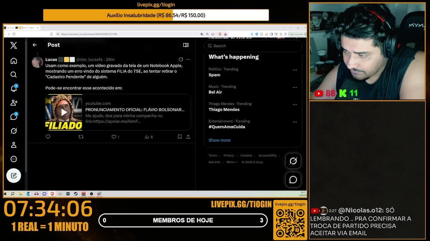The image size is (430, 241).
Task: Expand the More footer menu
Action: (232, 162)
